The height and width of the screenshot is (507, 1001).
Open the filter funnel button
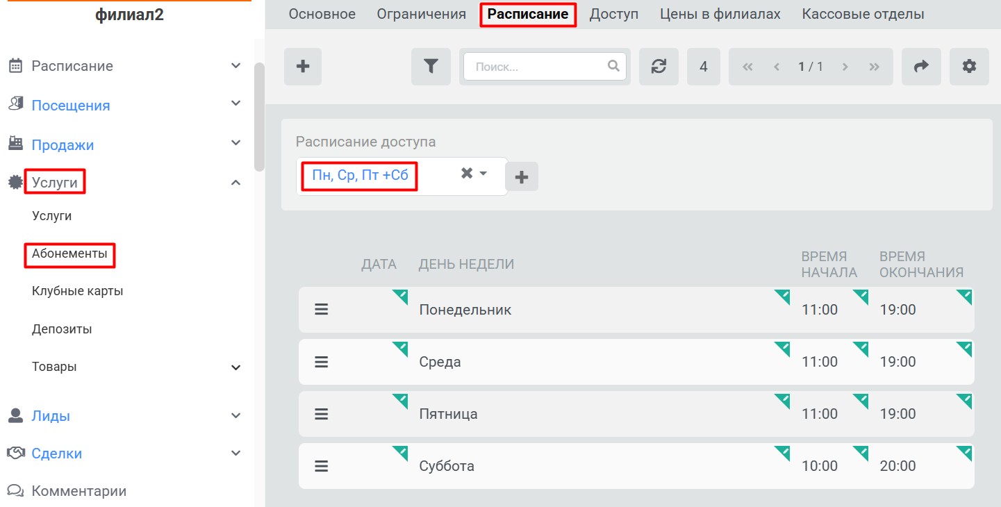pyautogui.click(x=431, y=67)
